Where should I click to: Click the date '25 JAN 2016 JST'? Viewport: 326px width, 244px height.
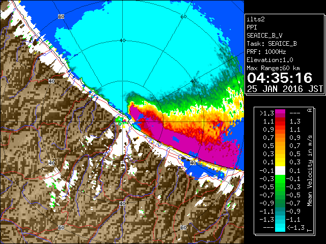coord(285,89)
